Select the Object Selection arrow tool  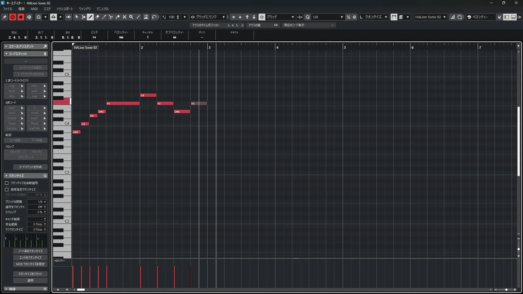coord(77,17)
